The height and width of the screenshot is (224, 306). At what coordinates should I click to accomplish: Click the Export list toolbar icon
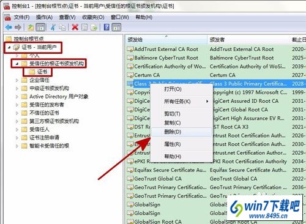[x=94, y=27]
